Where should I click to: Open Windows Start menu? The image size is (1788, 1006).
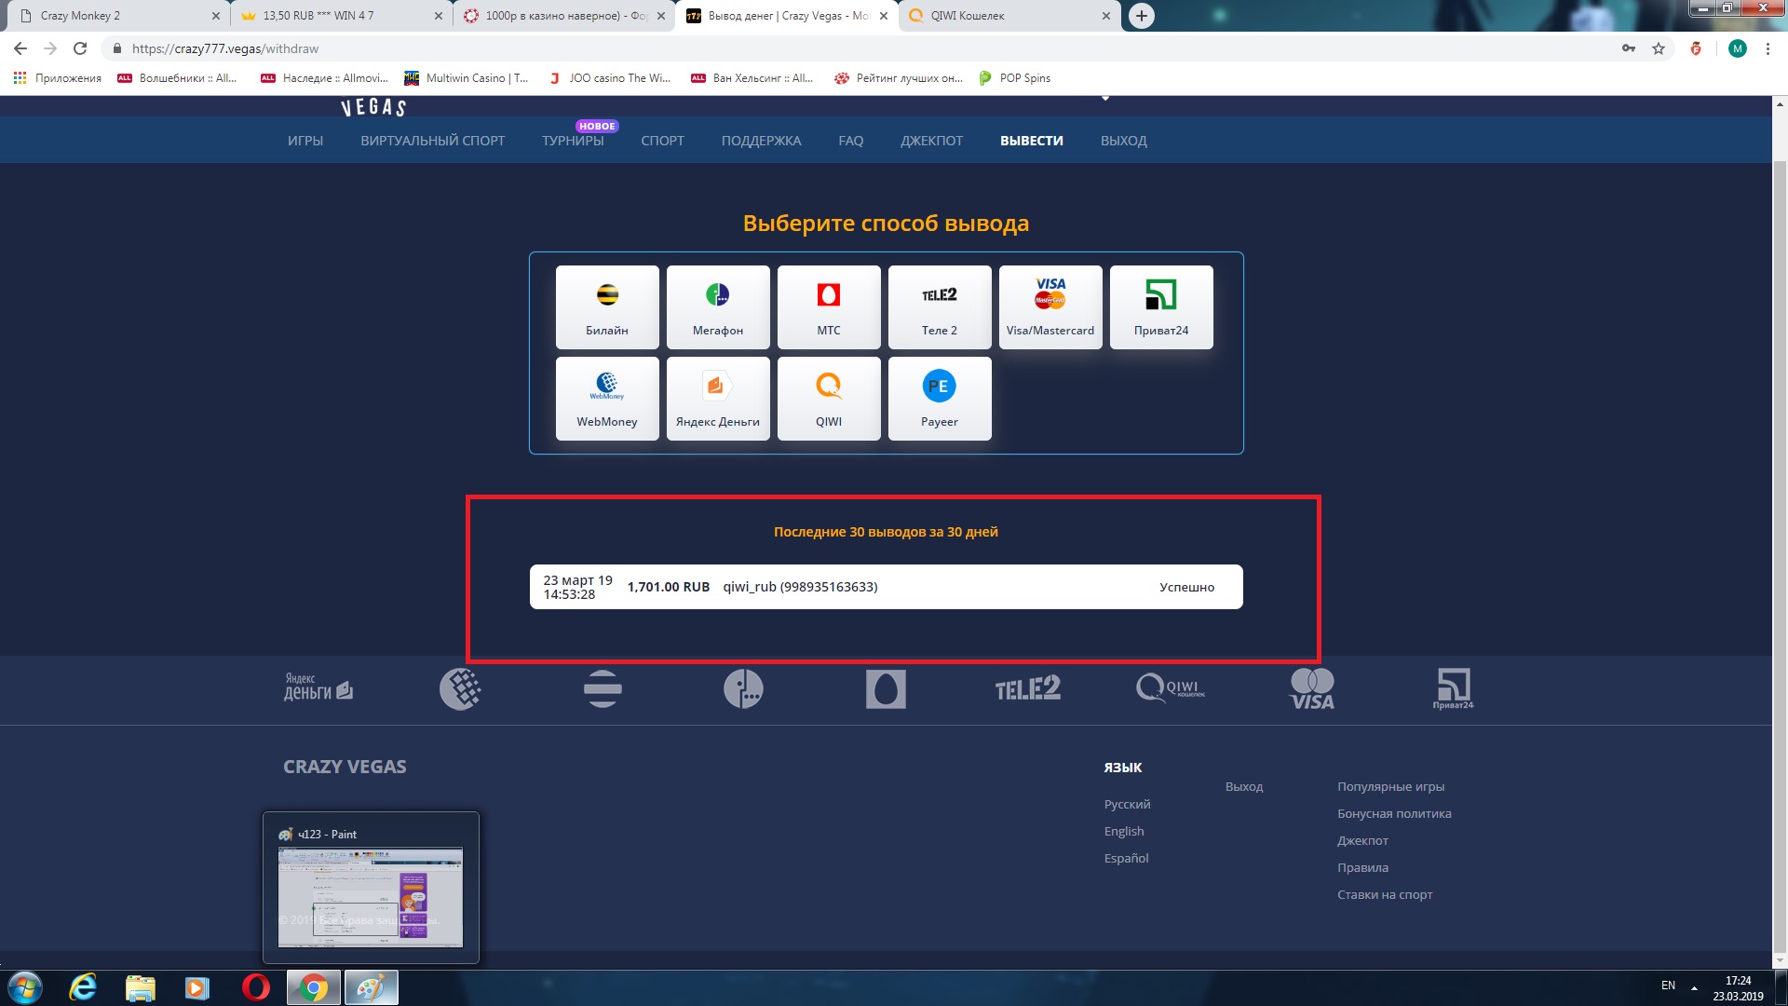point(25,987)
